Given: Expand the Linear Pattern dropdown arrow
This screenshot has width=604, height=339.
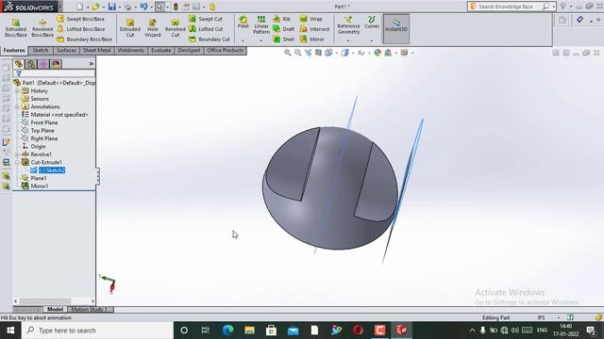Looking at the screenshot, I should click(x=260, y=40).
